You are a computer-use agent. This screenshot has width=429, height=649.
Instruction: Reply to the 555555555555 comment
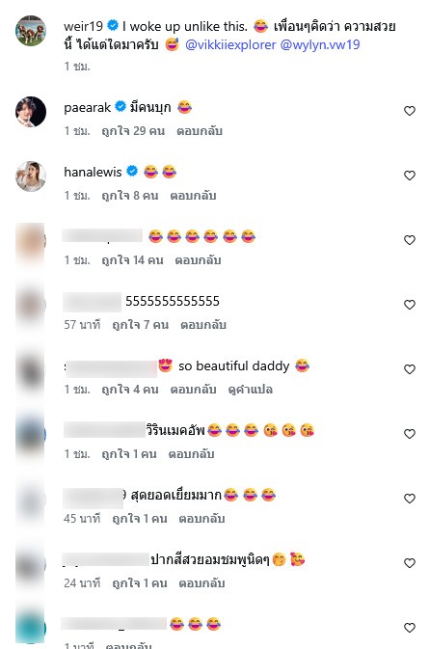pyautogui.click(x=203, y=325)
